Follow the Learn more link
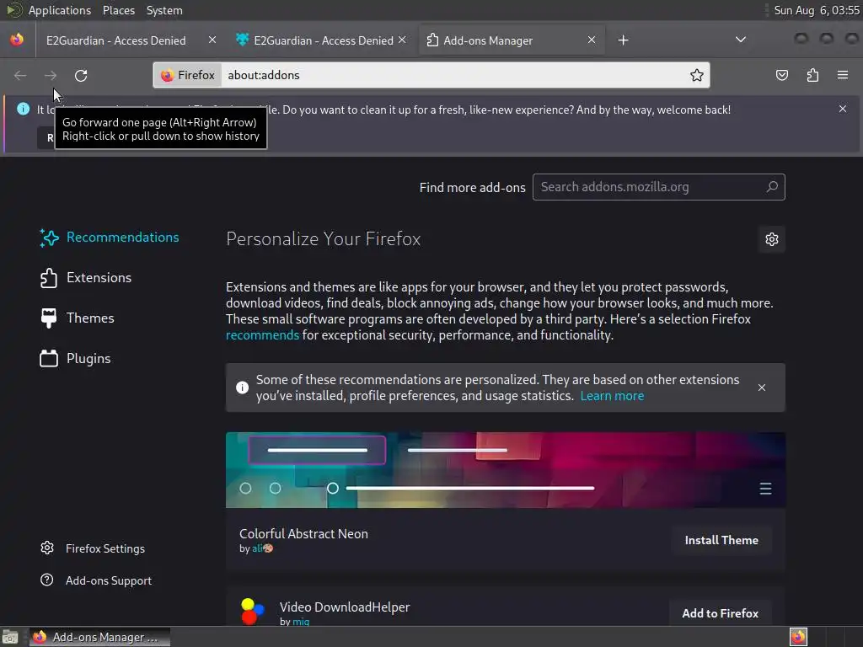 (x=612, y=396)
